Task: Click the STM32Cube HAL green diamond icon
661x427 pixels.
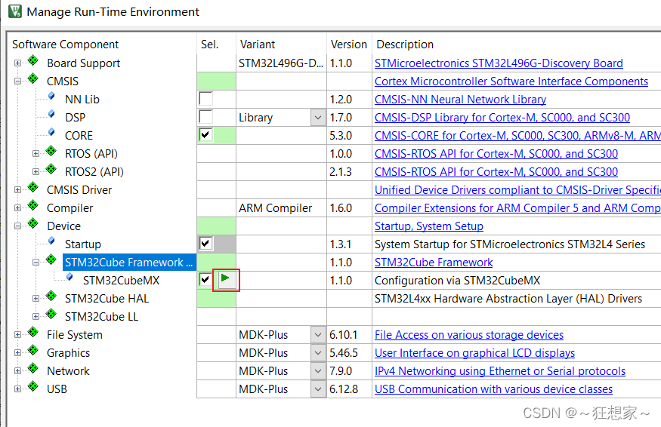Action: coord(51,296)
